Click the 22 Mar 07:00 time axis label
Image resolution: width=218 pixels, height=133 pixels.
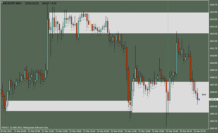click(x=117, y=131)
